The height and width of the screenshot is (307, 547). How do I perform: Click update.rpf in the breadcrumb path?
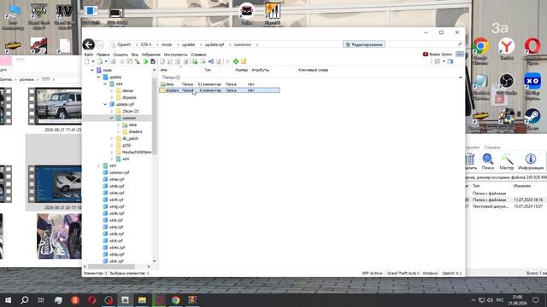pos(215,44)
